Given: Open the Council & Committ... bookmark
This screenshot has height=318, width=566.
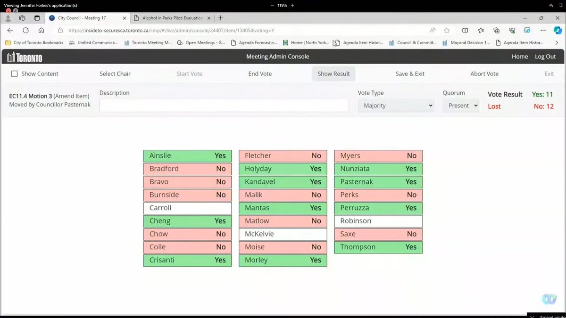Looking at the screenshot, I should coord(413,42).
